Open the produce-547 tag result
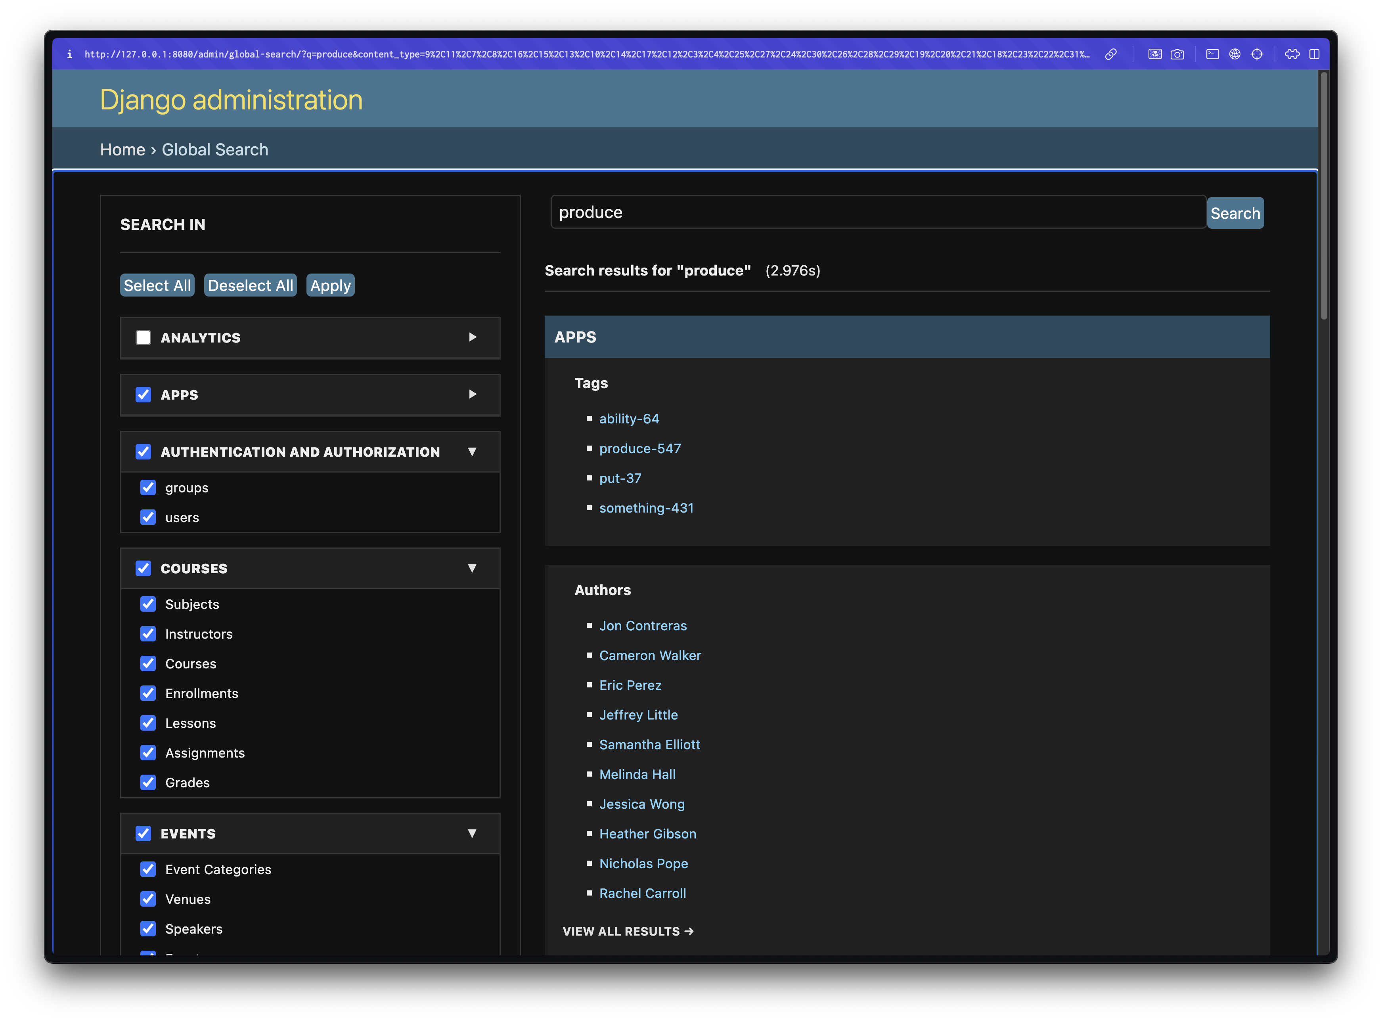Viewport: 1382px width, 1022px height. pyautogui.click(x=640, y=448)
